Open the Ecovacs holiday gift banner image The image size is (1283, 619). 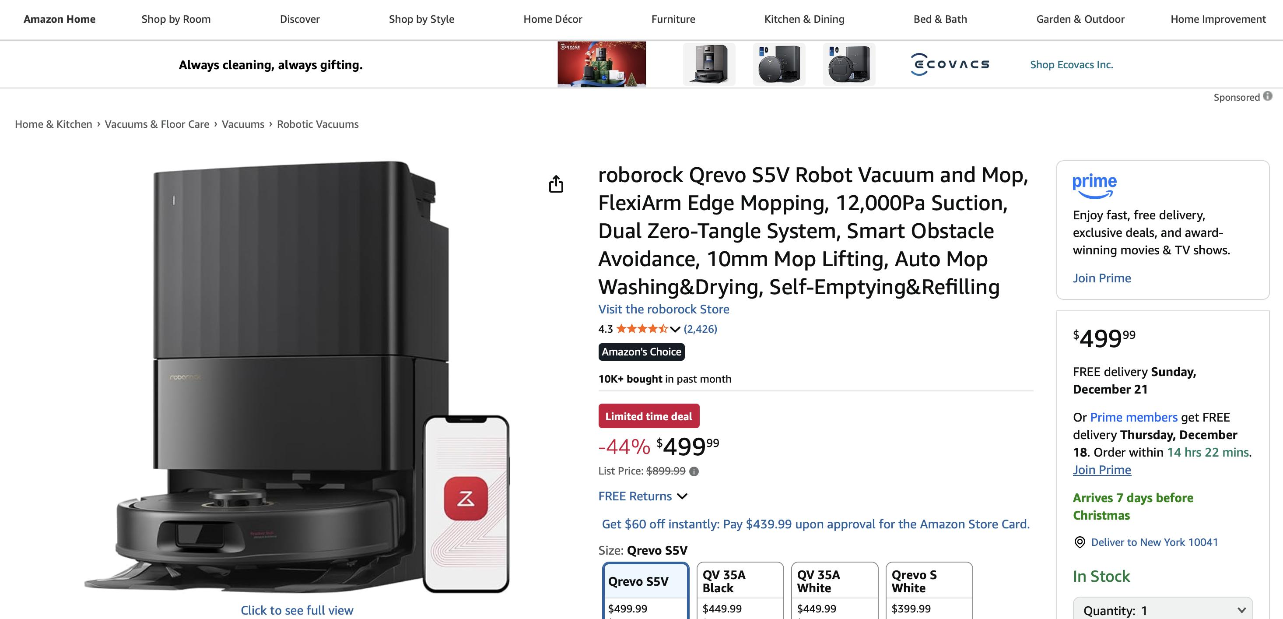[x=601, y=64]
